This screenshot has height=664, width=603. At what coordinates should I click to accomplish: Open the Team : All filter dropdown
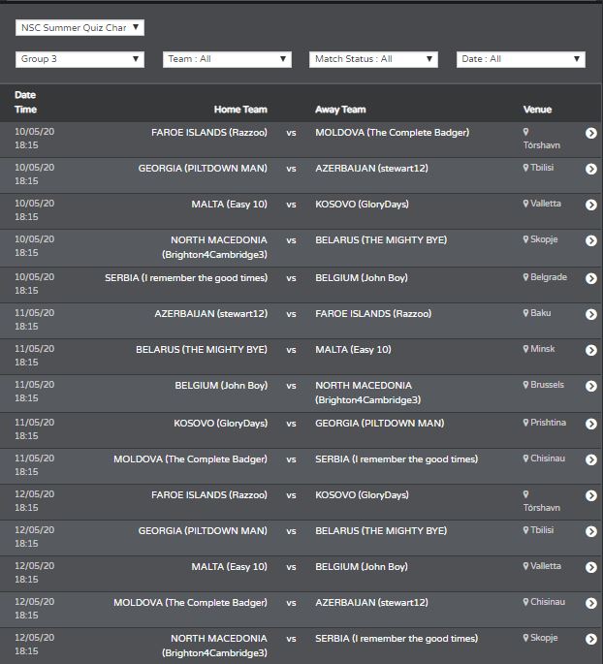coord(227,59)
